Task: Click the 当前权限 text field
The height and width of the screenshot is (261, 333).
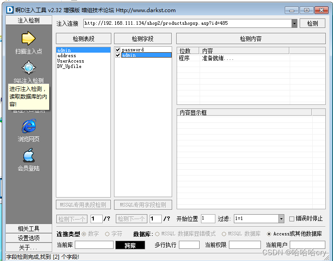Action: pos(245,245)
